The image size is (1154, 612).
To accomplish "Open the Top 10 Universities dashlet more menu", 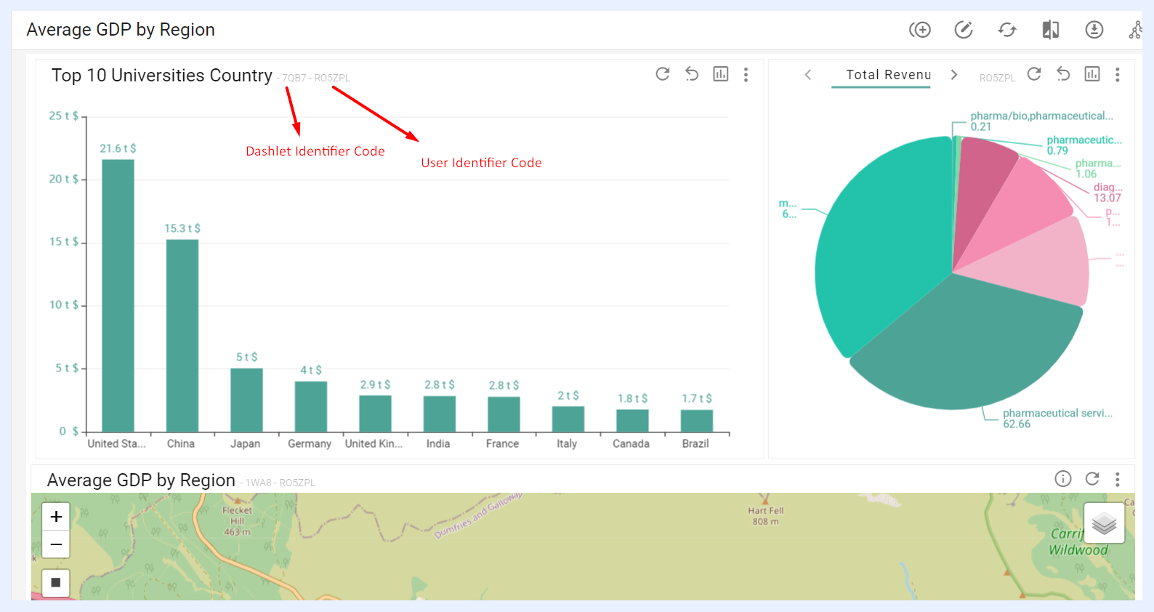I will point(746,74).
